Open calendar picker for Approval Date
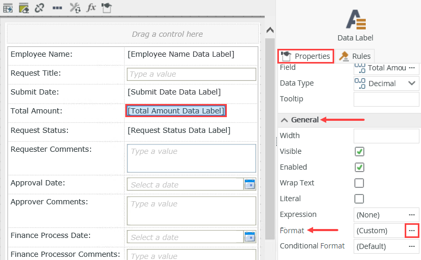The width and height of the screenshot is (421, 260). [249, 184]
